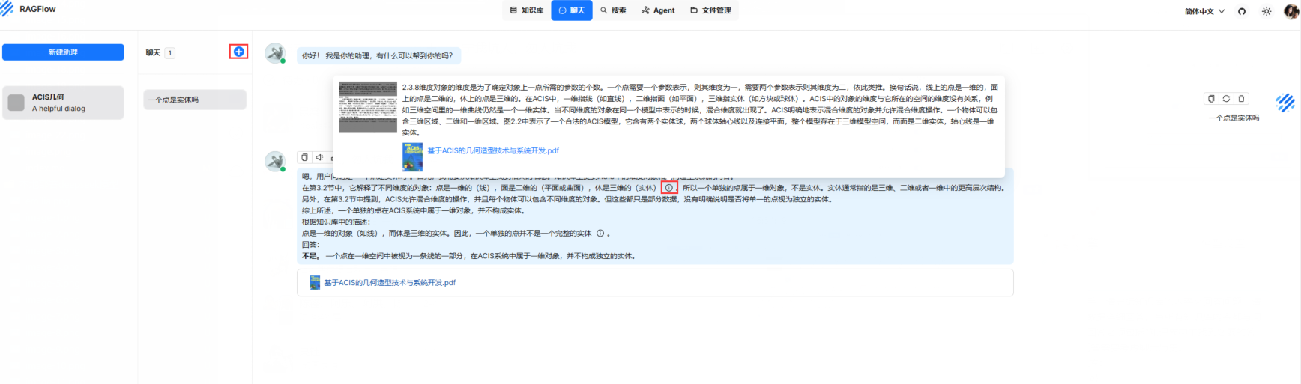Select the ACIS几何 assistant card
1301x384 pixels.
(63, 103)
